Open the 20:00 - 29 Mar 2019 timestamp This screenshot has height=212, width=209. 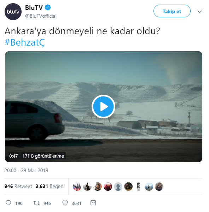26,170
